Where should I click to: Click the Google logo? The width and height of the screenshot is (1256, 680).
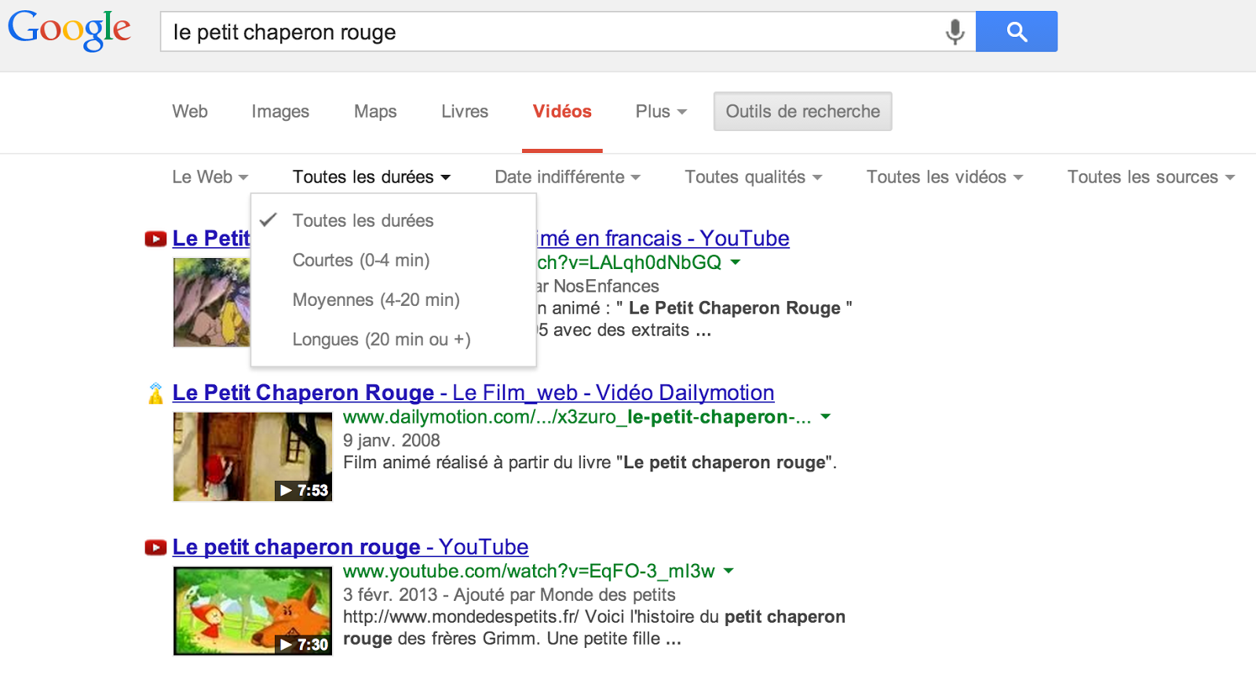click(69, 30)
